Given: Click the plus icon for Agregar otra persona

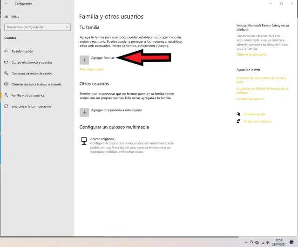Looking at the screenshot, I should 84,112.
